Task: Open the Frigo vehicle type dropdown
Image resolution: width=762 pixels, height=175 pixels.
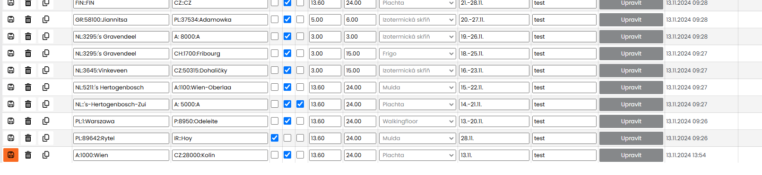Action: click(417, 54)
